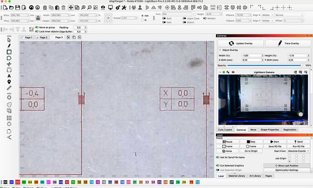
Task: Open Preview monitor icon
Action: (x=110, y=8)
